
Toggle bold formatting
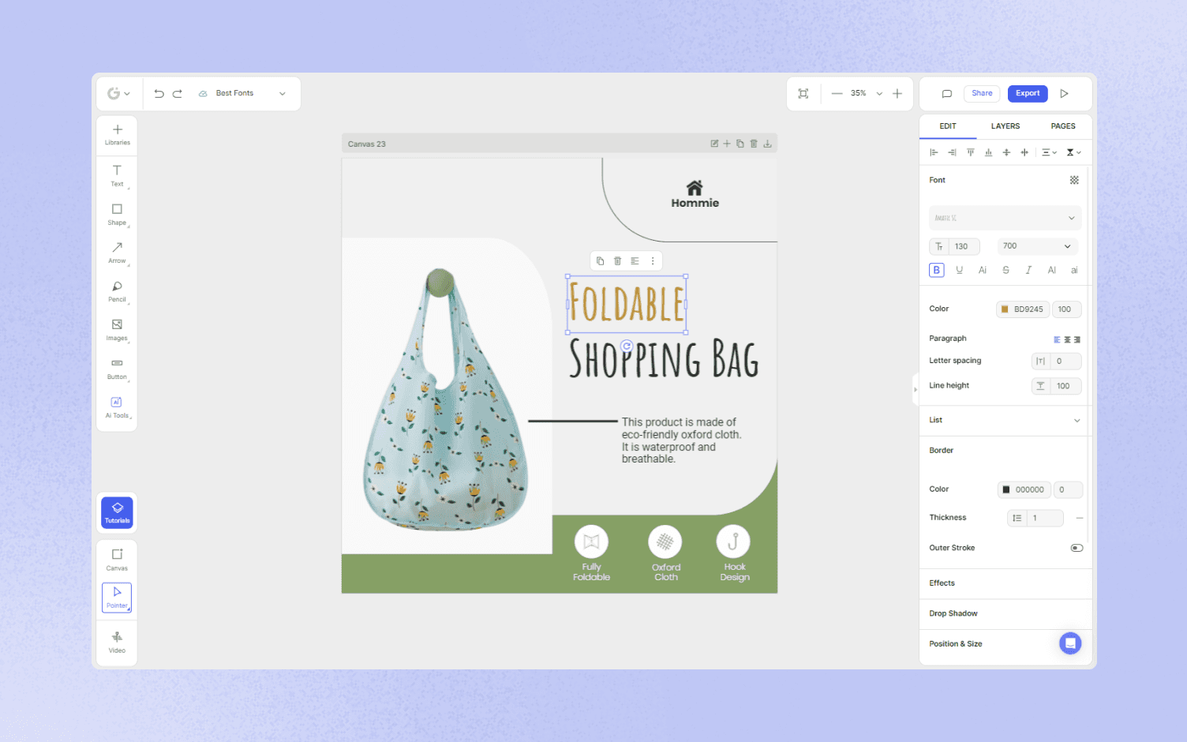click(937, 270)
